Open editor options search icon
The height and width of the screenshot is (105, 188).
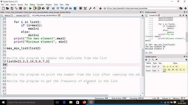(142, 15)
